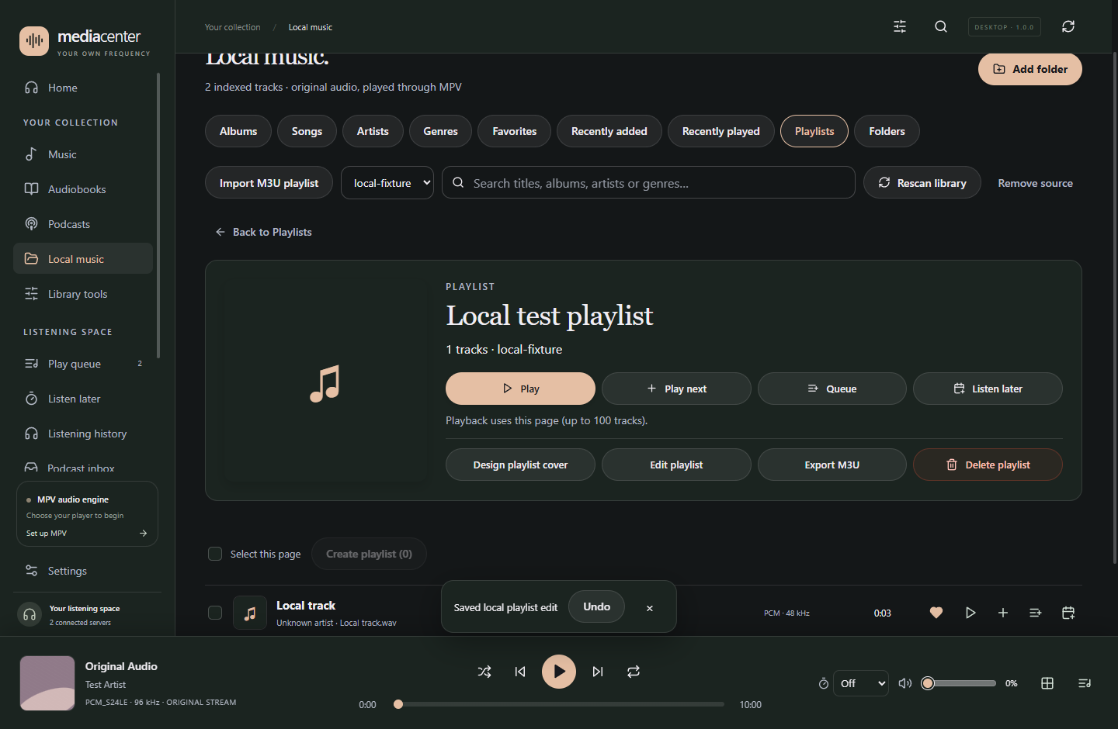Open Music in the sidebar

point(83,154)
